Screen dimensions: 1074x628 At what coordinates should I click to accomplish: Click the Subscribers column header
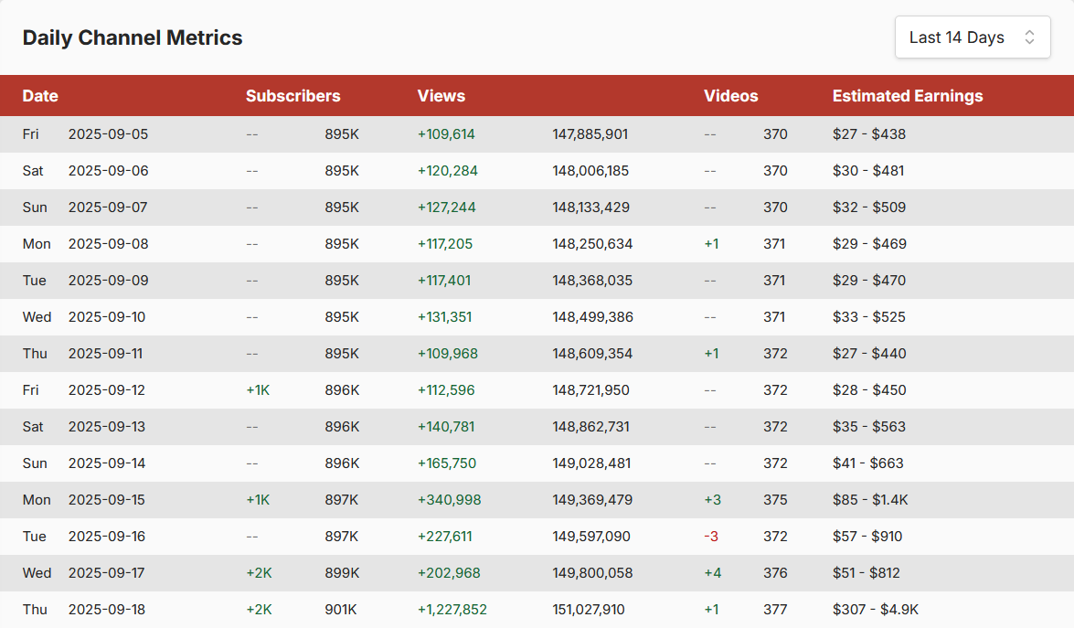[x=293, y=96]
